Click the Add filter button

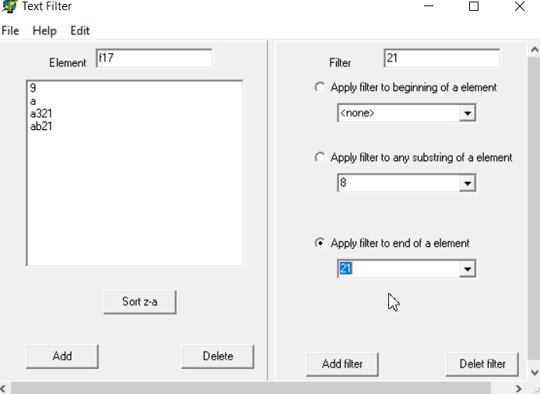[342, 364]
